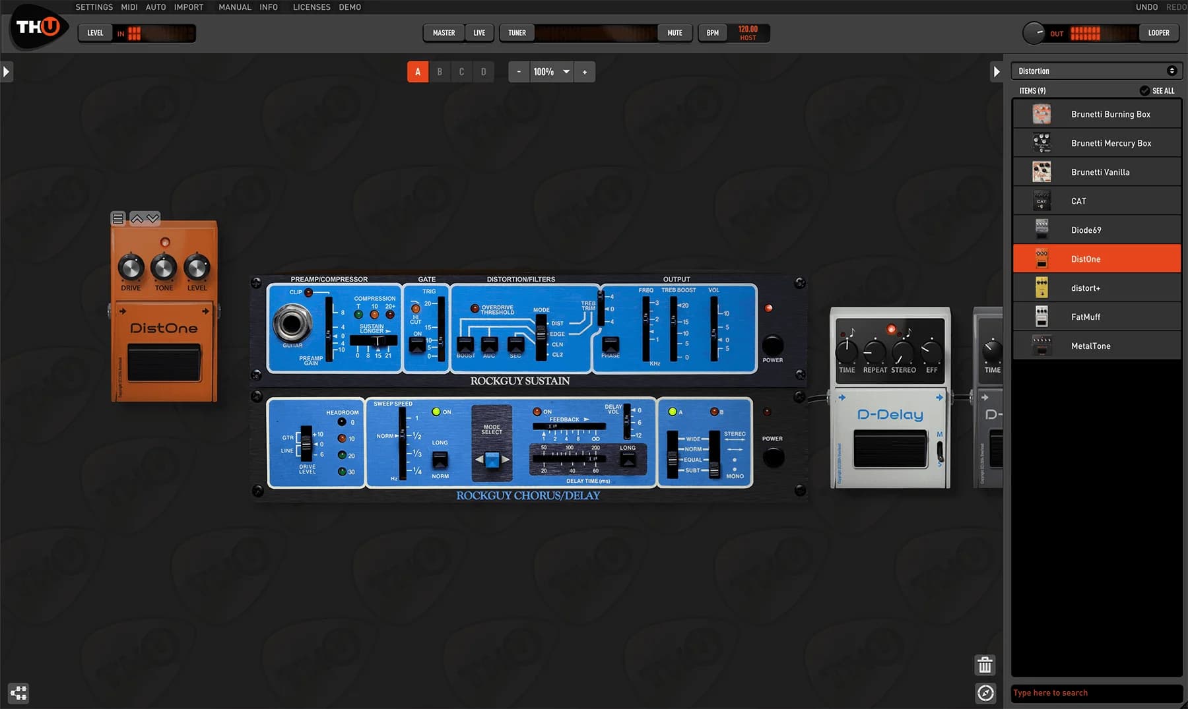
Task: Switch to scene B tab
Action: pyautogui.click(x=440, y=72)
